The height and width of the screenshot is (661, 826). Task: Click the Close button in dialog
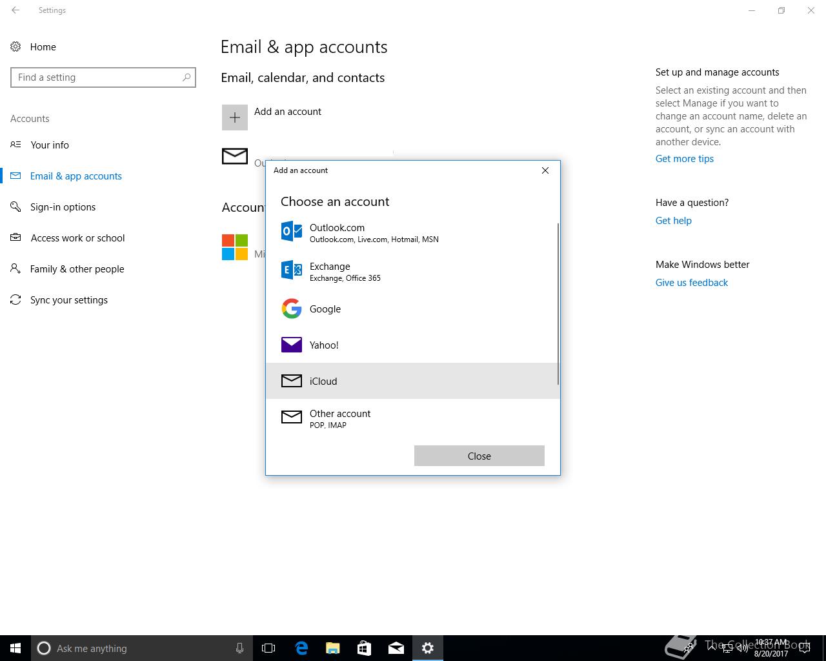479,456
